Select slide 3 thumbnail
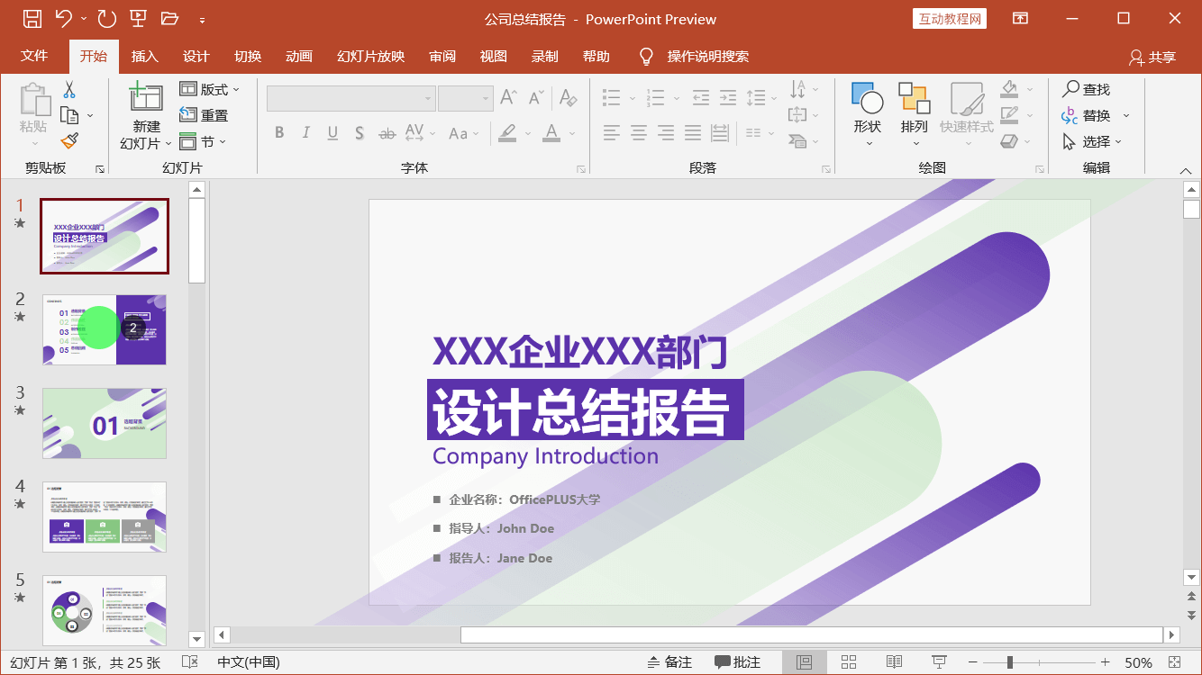 pyautogui.click(x=105, y=423)
